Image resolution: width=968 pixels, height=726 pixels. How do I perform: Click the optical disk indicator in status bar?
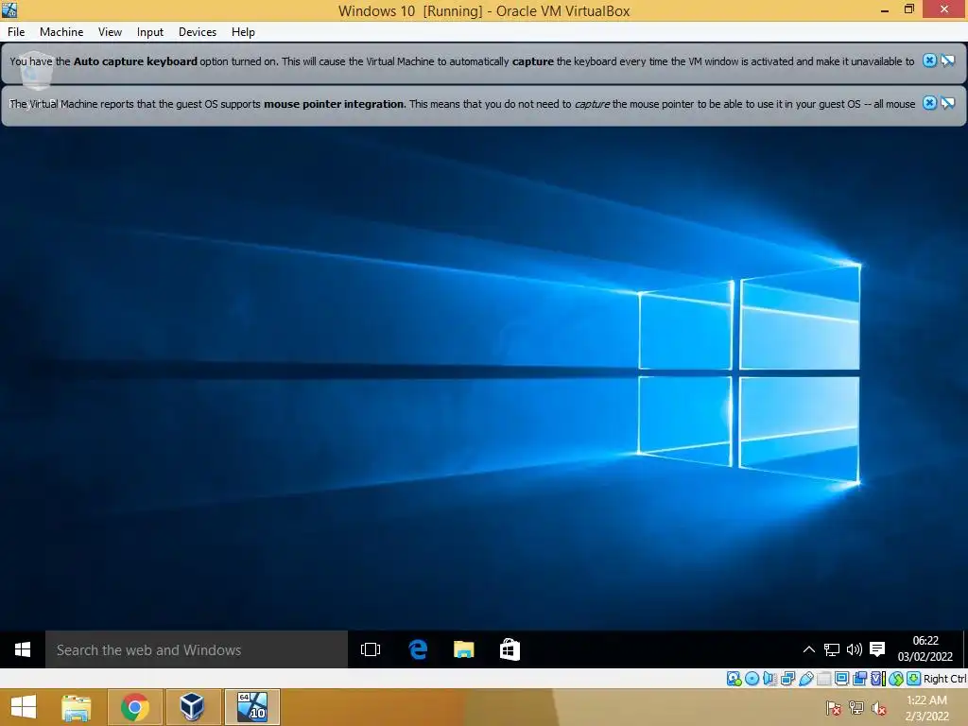752,679
